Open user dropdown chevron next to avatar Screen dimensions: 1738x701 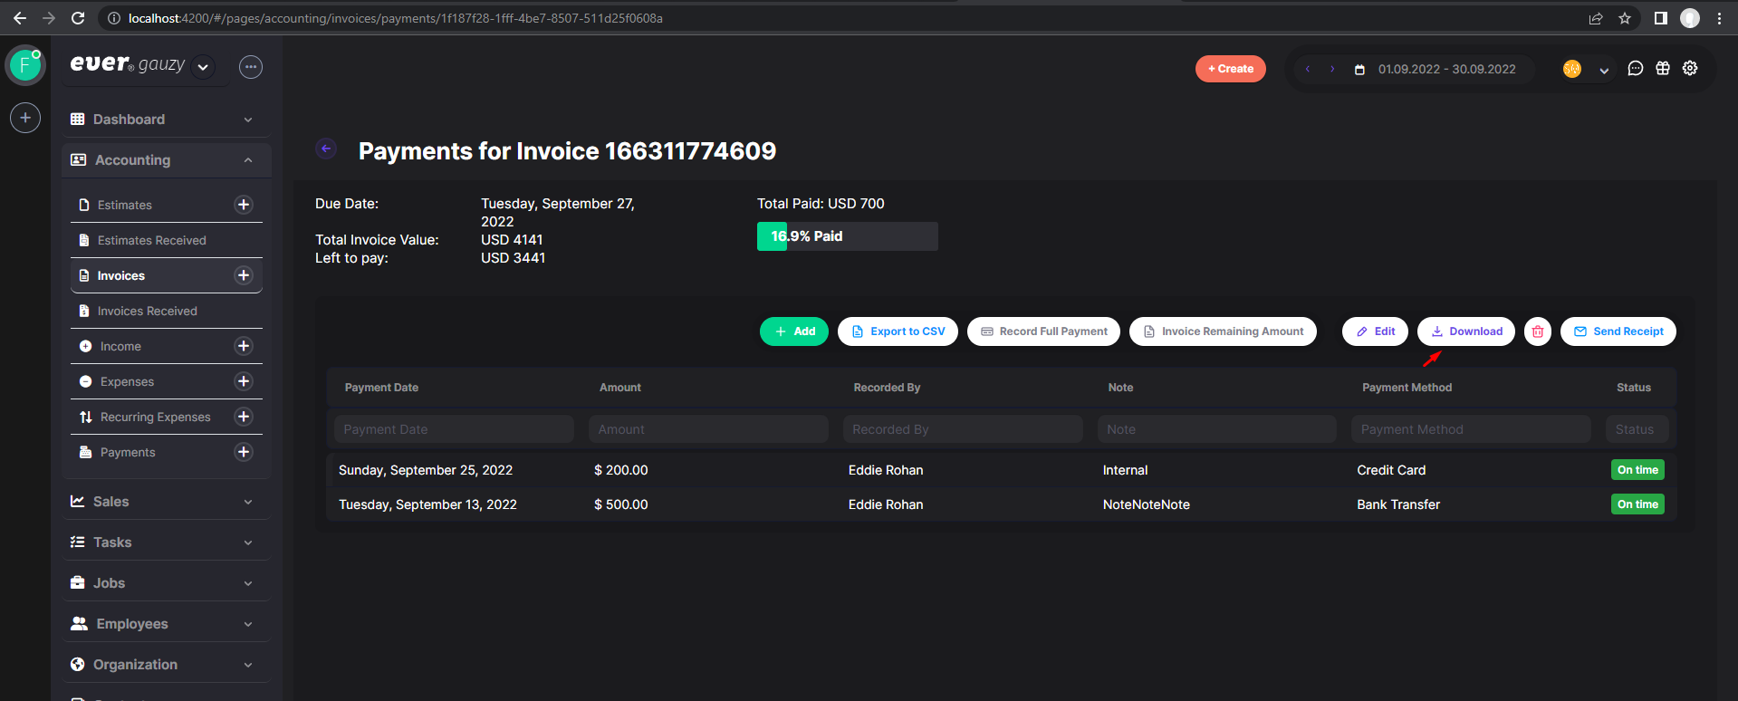tap(1604, 70)
